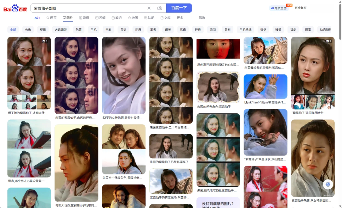Image resolution: width=342 pixels, height=208 pixels.
Task: Select the 最美 filter chip
Action: click(x=168, y=30)
